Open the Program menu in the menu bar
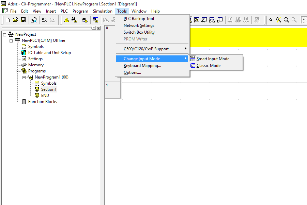Viewport: 307px width, 205px height. click(80, 11)
